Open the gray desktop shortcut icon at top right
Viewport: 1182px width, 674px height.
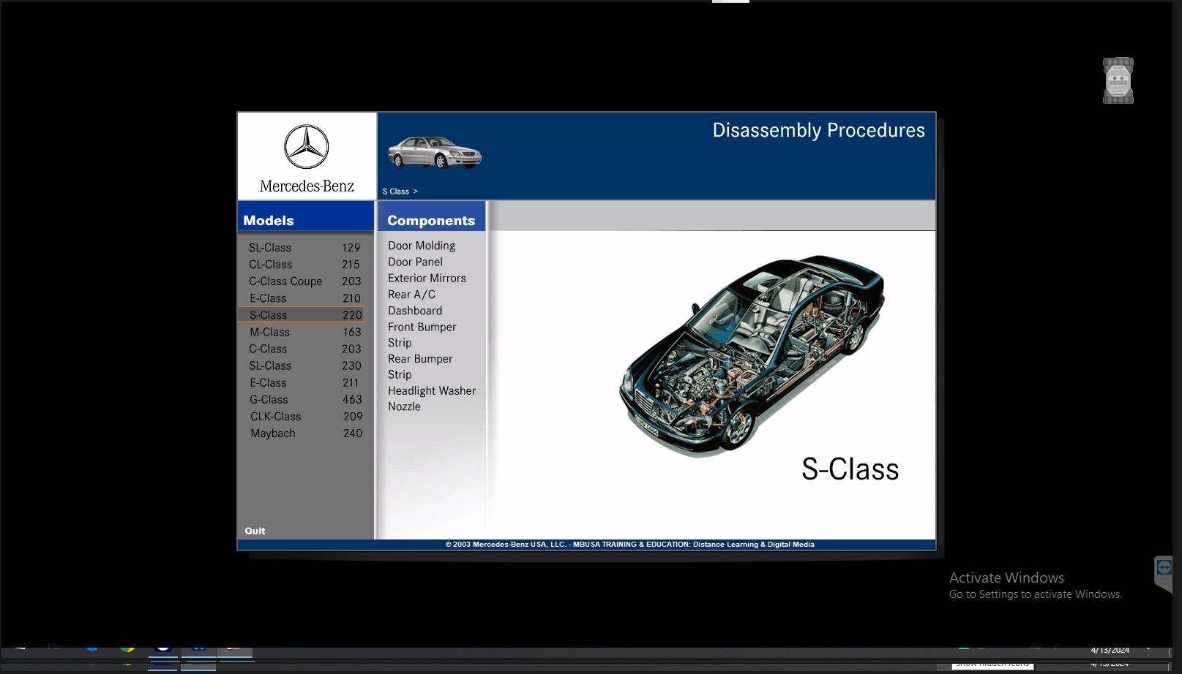1118,80
